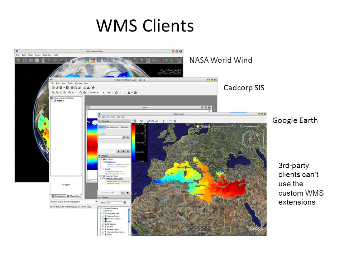The height and width of the screenshot is (258, 344).
Task: Open dropdown arrow beside Cadcorp save icon
Action: pos(64,87)
